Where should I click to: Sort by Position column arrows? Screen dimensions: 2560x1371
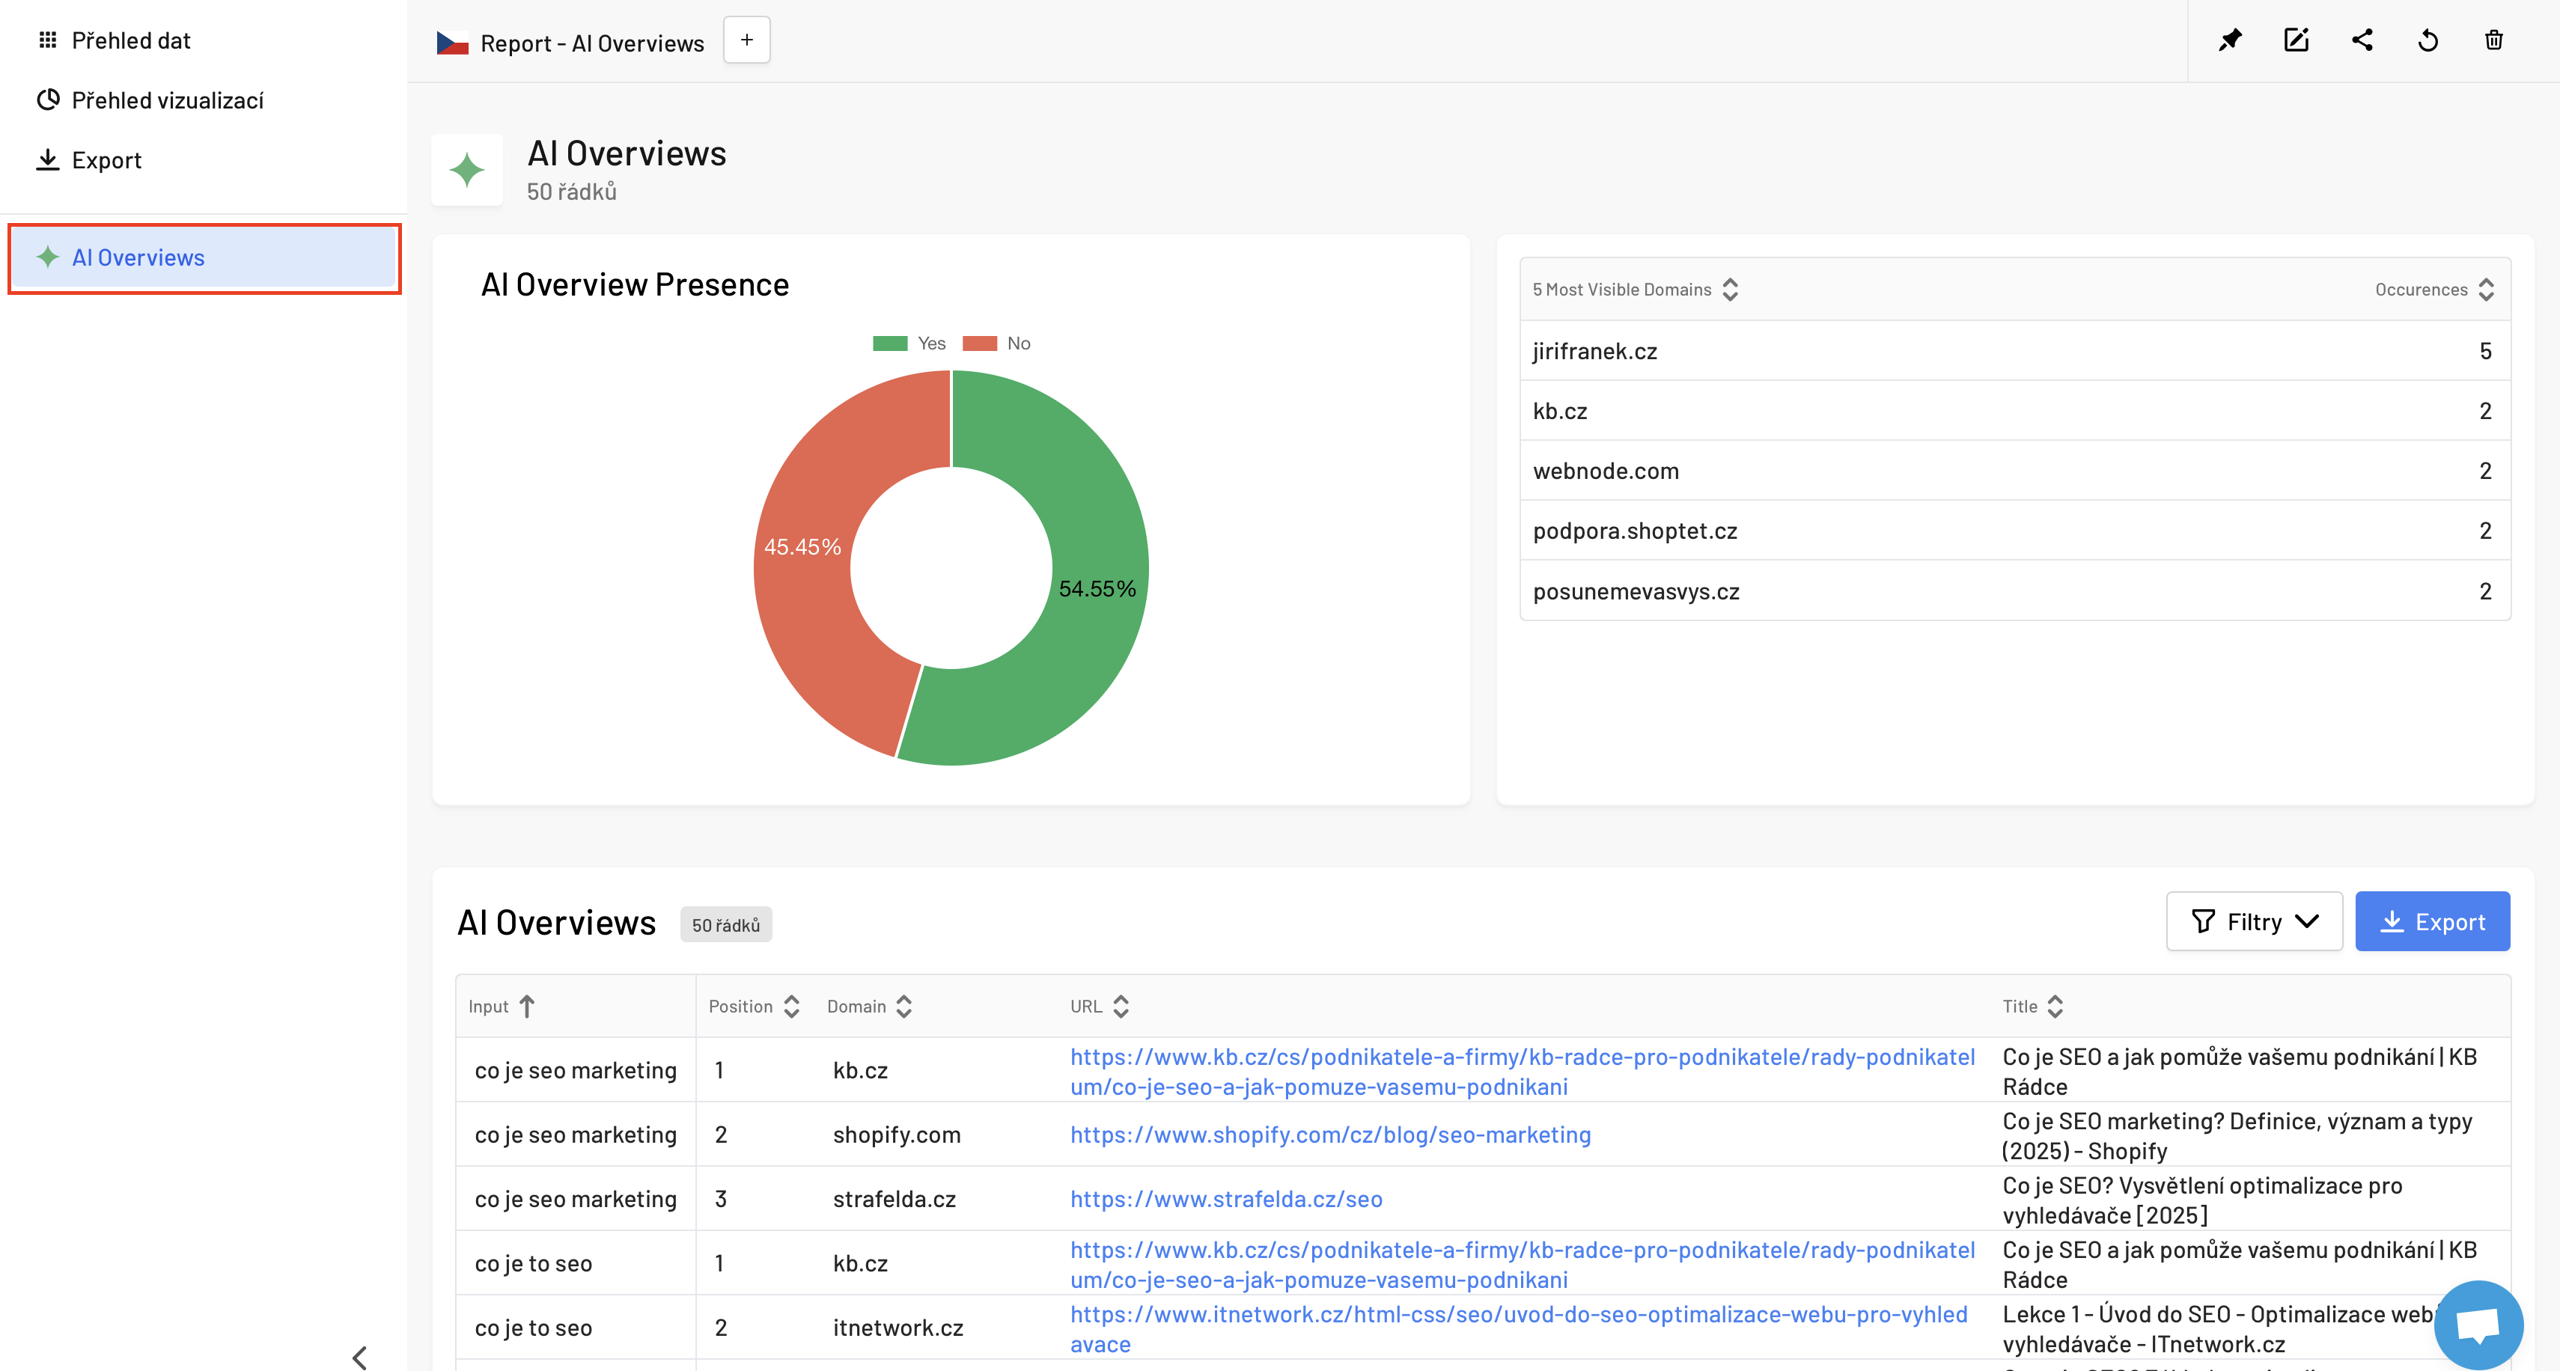[x=791, y=1007]
